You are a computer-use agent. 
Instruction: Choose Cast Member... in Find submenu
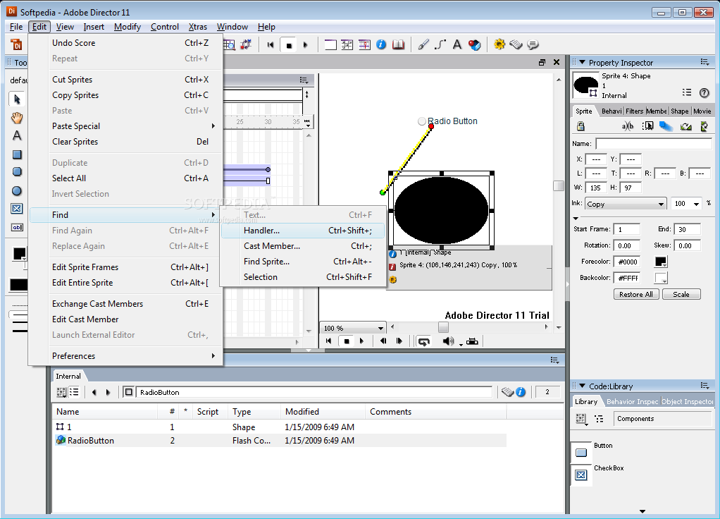pyautogui.click(x=303, y=246)
